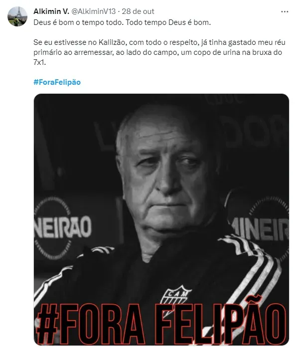The image size is (297, 348).
Task: Click the "7x1." text line
Action: coord(40,62)
